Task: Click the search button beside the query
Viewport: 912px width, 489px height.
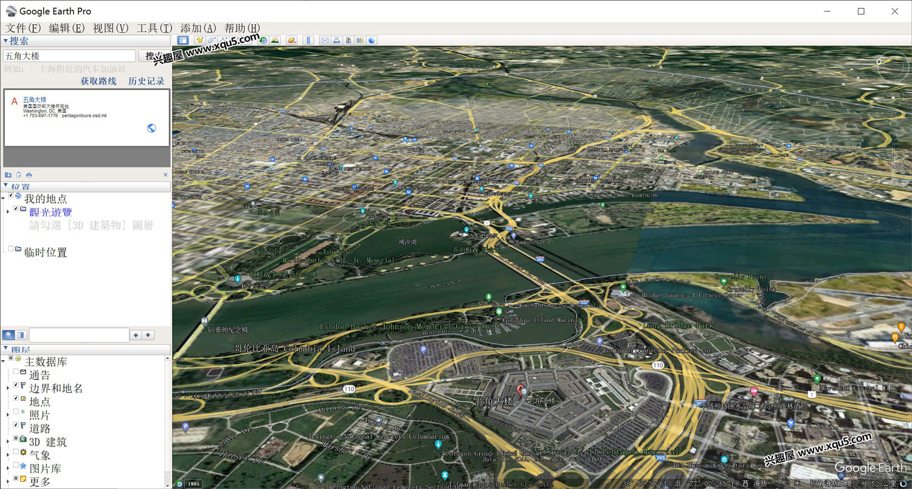Action: coord(154,56)
